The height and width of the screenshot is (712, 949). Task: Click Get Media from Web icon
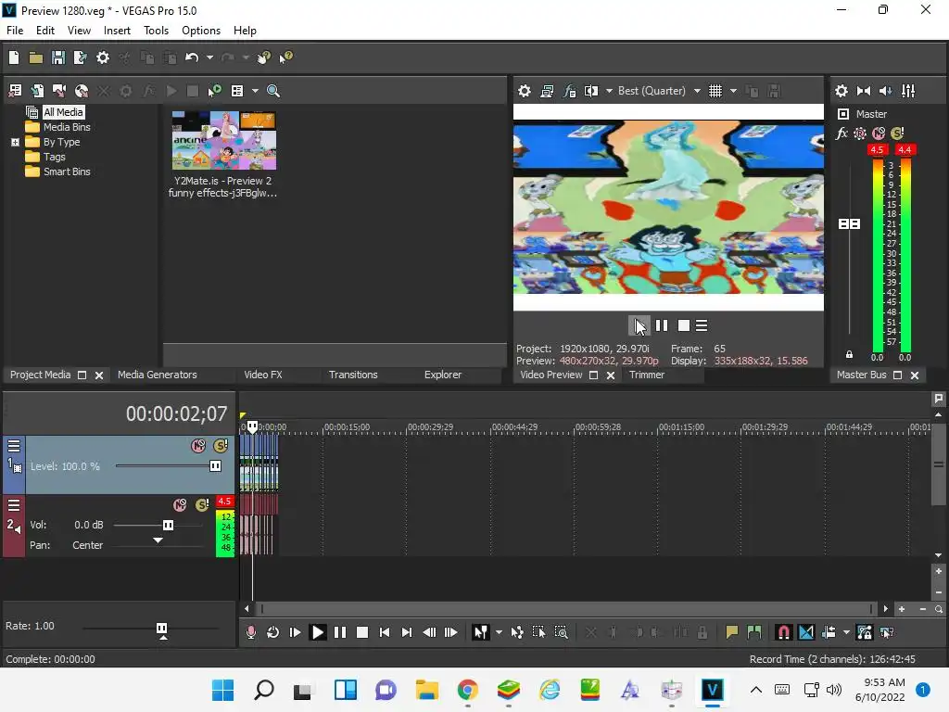pyautogui.click(x=82, y=91)
